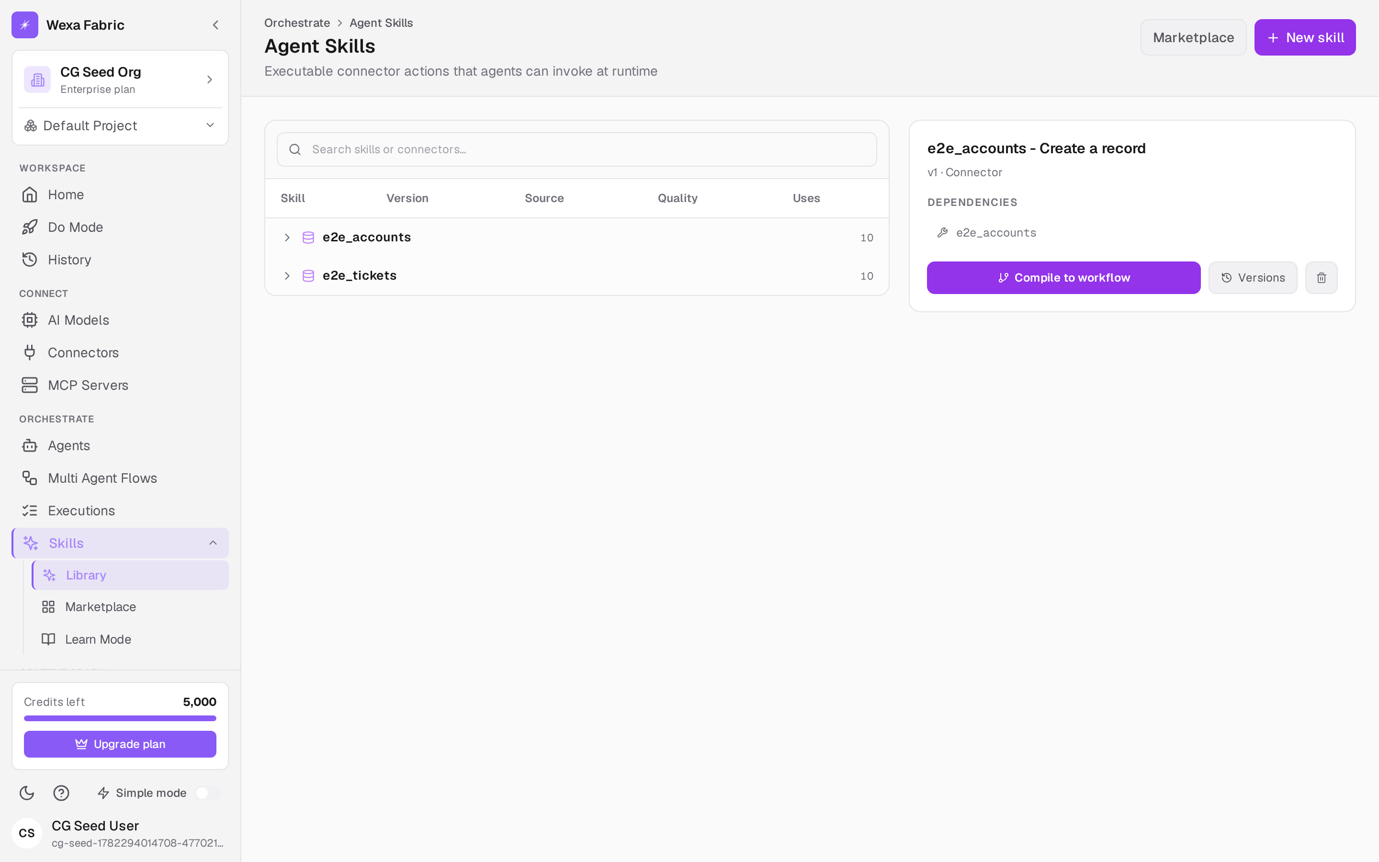Open the CG Seed User profile
Screen dimensions: 1379x862
click(120, 833)
